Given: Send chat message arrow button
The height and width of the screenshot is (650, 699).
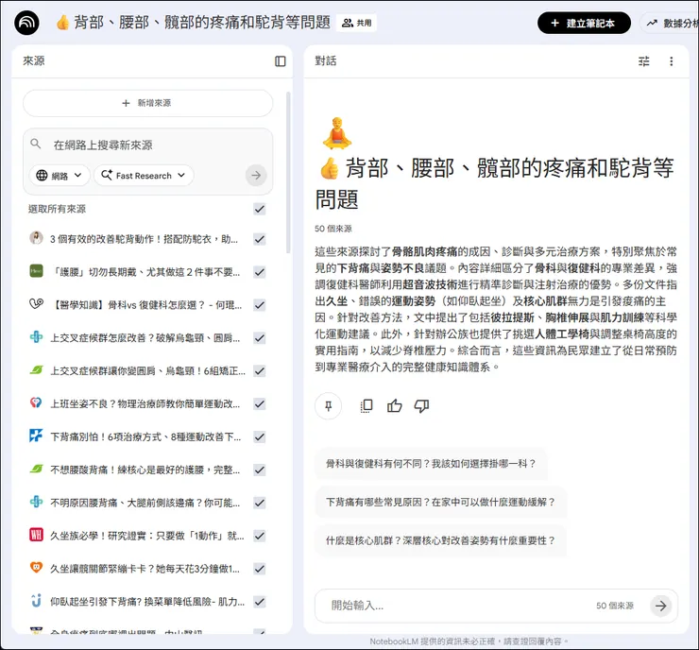Looking at the screenshot, I should 660,606.
